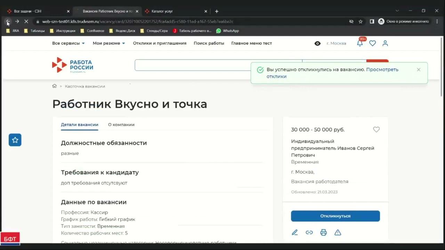Report vacancy with warning triangle icon
This screenshot has height=250, width=445.
pos(338,233)
